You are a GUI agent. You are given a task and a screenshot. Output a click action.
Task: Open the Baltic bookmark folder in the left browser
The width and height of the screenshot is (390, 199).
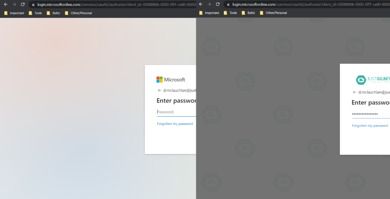(x=53, y=13)
